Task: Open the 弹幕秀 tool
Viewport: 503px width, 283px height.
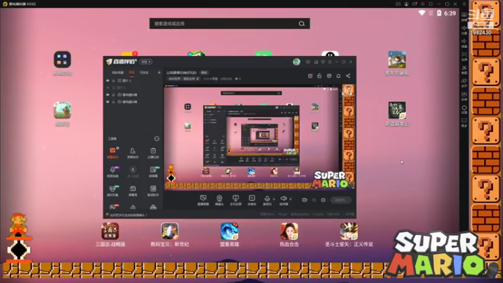Action: click(133, 191)
